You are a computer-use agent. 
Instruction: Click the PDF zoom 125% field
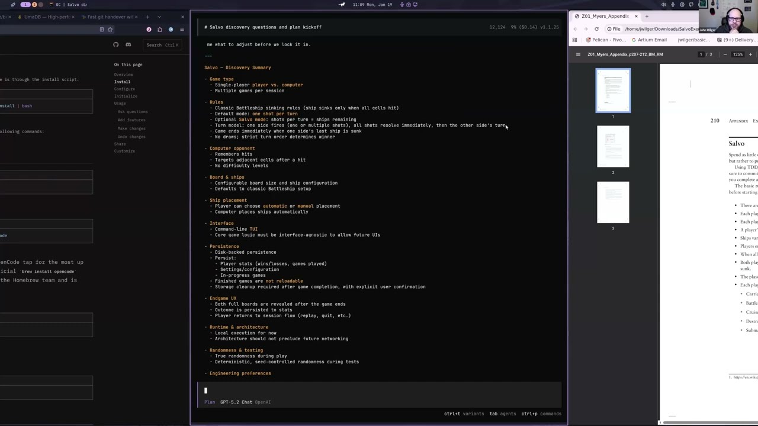click(x=738, y=54)
